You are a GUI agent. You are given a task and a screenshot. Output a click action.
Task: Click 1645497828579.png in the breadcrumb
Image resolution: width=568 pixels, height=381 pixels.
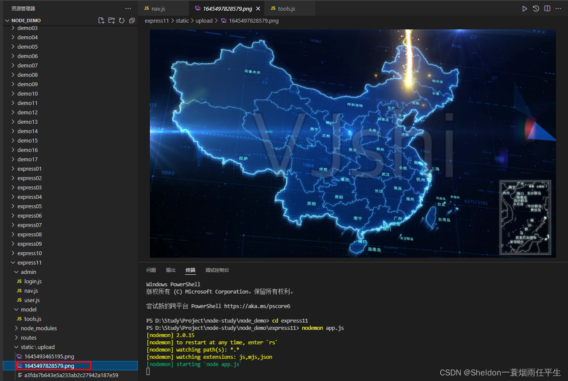254,20
